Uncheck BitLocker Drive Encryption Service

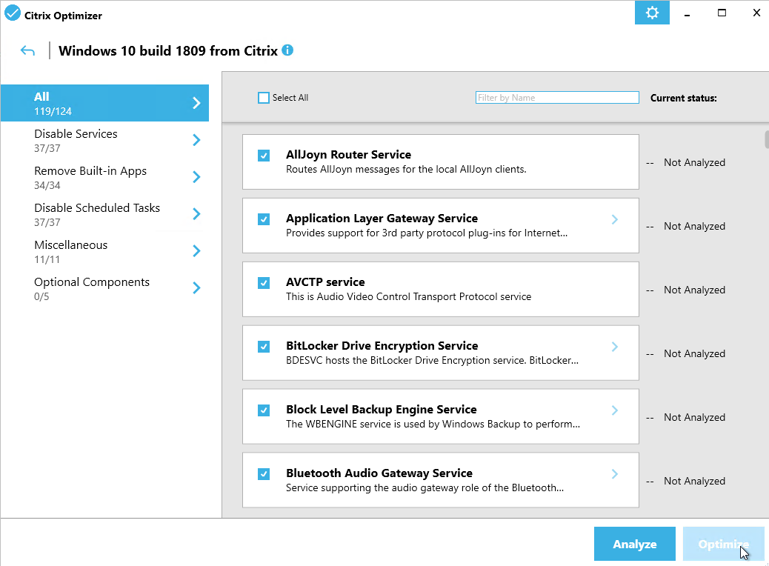(x=264, y=347)
